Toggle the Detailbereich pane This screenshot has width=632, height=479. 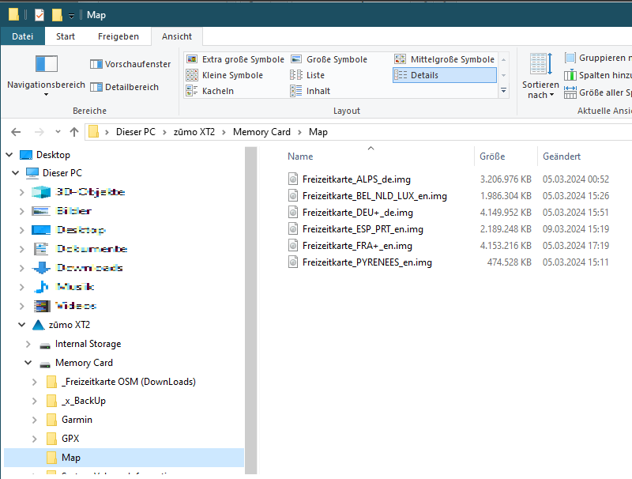pyautogui.click(x=124, y=87)
